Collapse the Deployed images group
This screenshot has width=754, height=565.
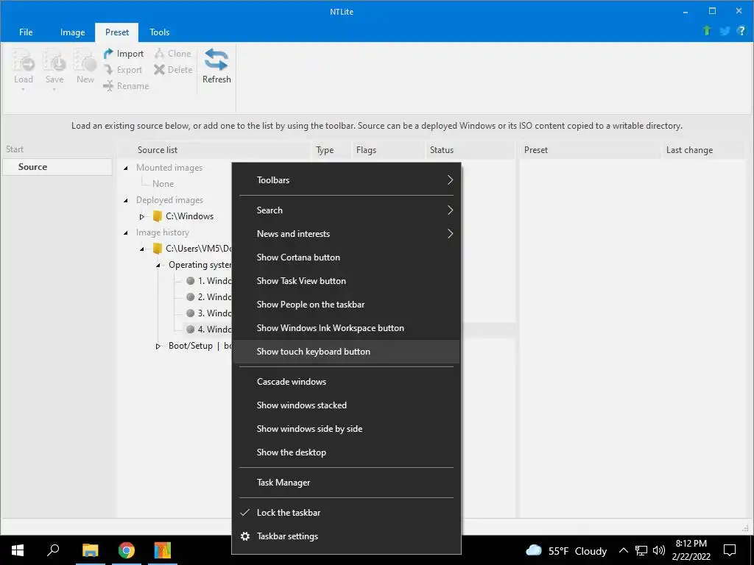(126, 200)
